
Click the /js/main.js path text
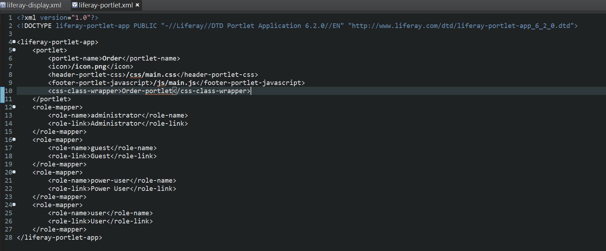pyautogui.click(x=175, y=83)
